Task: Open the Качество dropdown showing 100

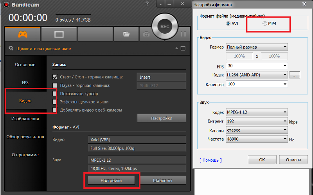Action: [x=257, y=84]
